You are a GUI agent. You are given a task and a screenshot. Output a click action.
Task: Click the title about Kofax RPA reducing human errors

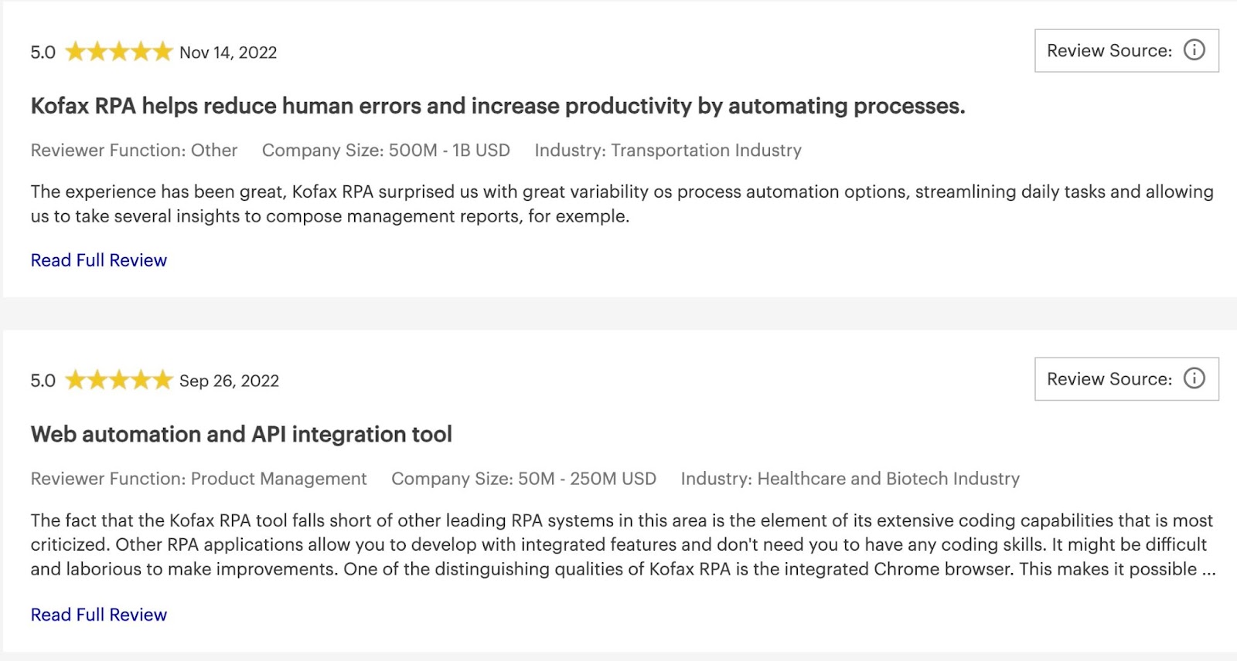pyautogui.click(x=498, y=106)
